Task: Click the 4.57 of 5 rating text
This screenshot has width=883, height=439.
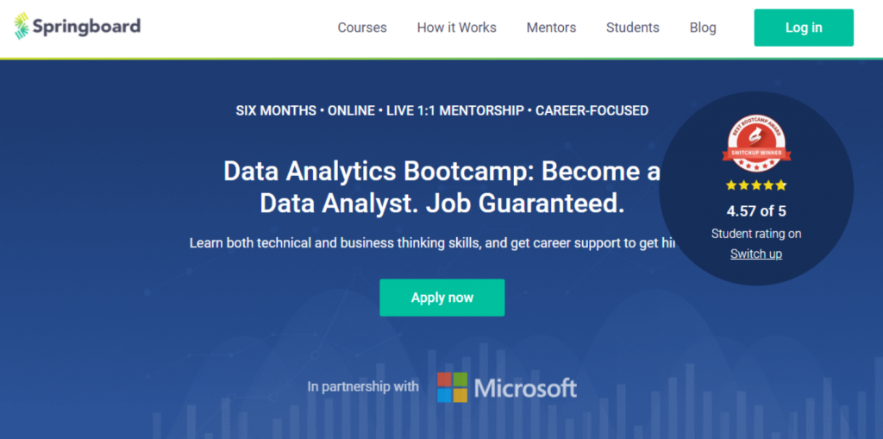Action: 756,210
